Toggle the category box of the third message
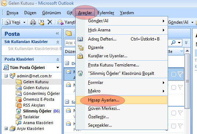 coord(174,113)
